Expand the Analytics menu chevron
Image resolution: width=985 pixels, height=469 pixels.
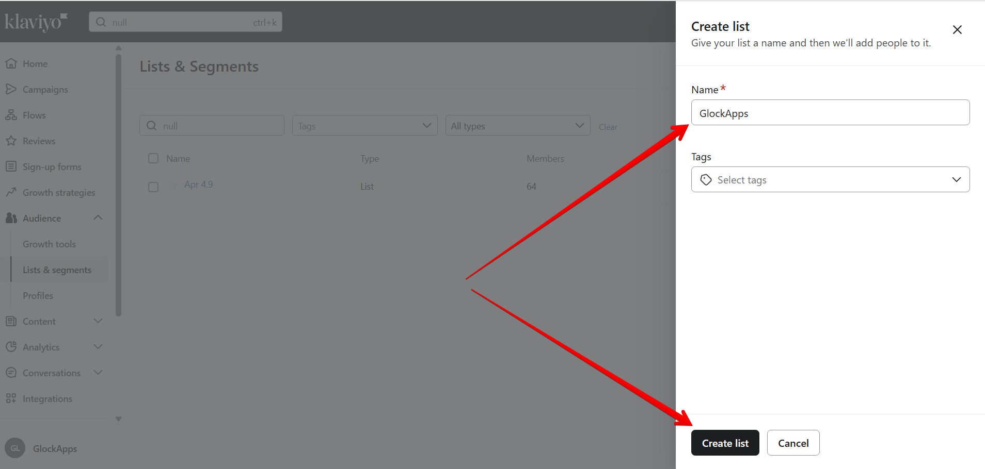[98, 347]
